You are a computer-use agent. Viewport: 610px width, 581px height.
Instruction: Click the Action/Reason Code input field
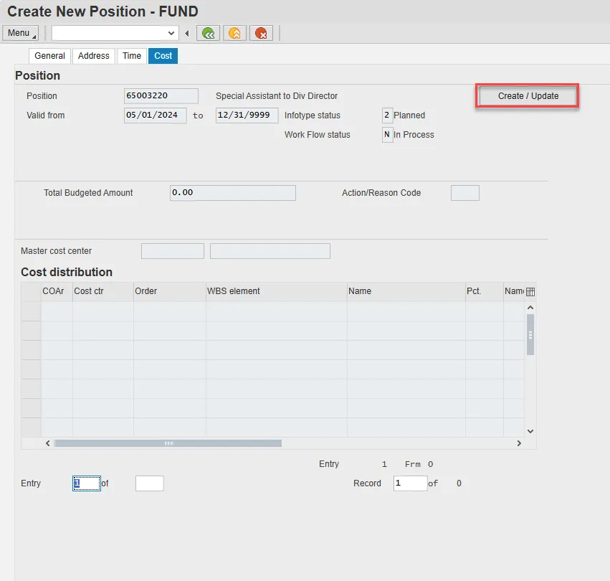pos(464,193)
